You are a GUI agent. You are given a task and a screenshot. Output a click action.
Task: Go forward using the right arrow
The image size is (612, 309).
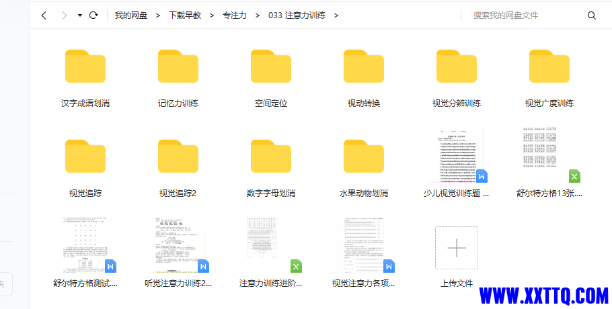pyautogui.click(x=65, y=15)
